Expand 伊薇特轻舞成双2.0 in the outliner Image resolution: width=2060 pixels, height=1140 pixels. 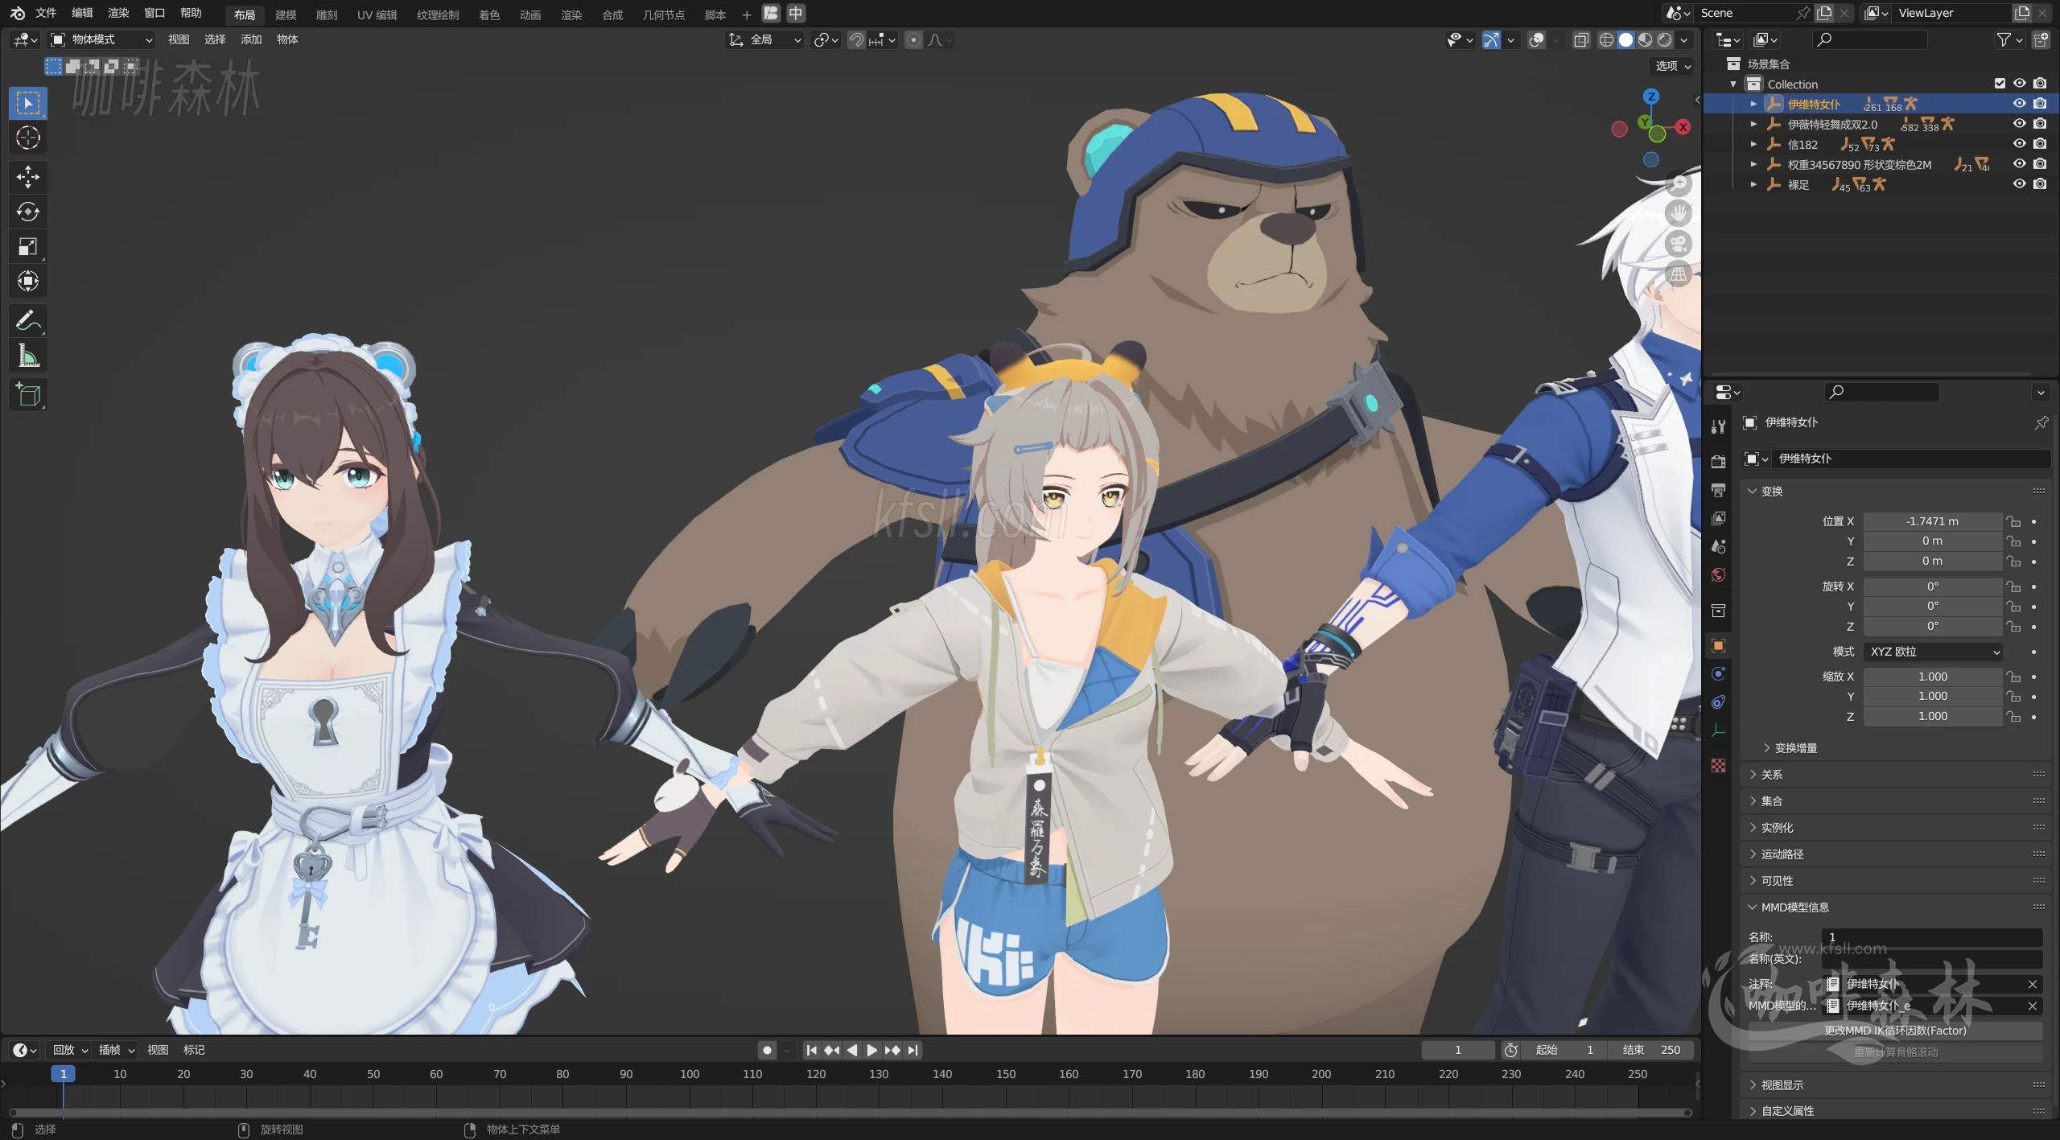[x=1753, y=124]
